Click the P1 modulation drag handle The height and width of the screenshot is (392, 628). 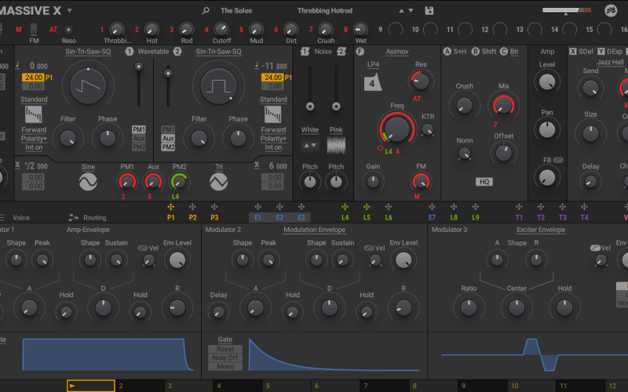(x=170, y=207)
